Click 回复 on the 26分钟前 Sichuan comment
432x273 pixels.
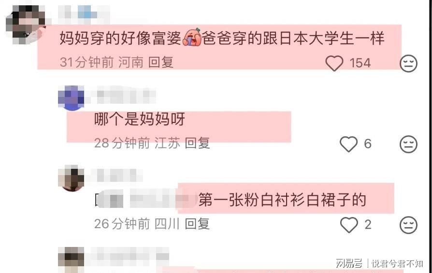[197, 224]
